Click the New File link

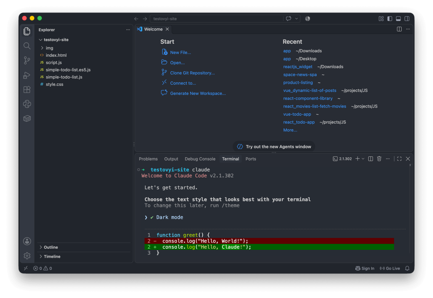(180, 52)
